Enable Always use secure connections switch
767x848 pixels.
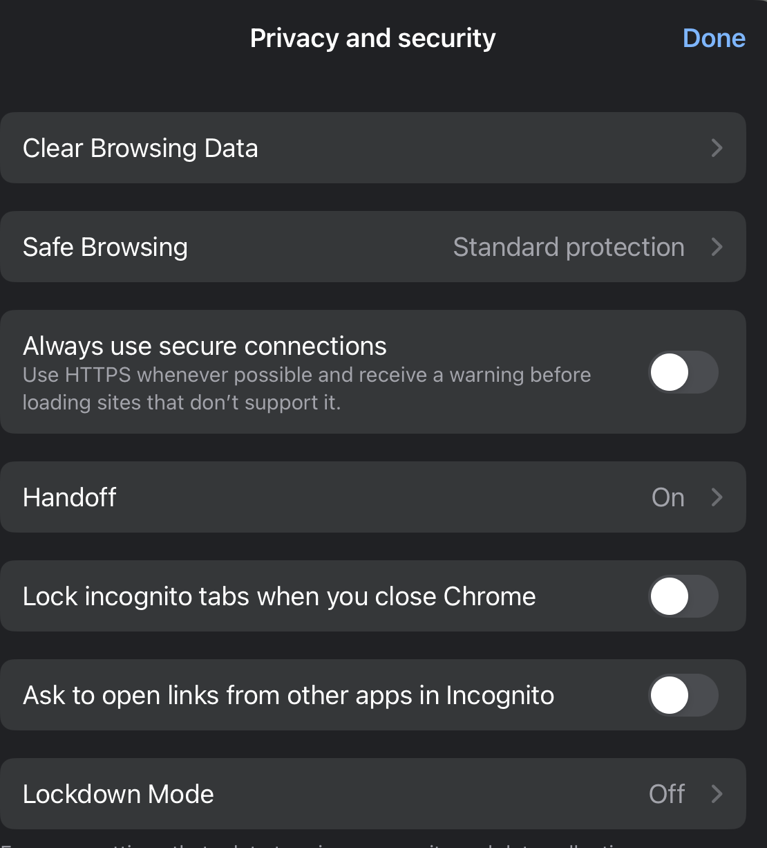coord(683,372)
